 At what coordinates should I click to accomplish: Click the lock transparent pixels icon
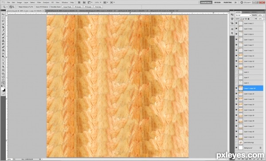[241, 19]
